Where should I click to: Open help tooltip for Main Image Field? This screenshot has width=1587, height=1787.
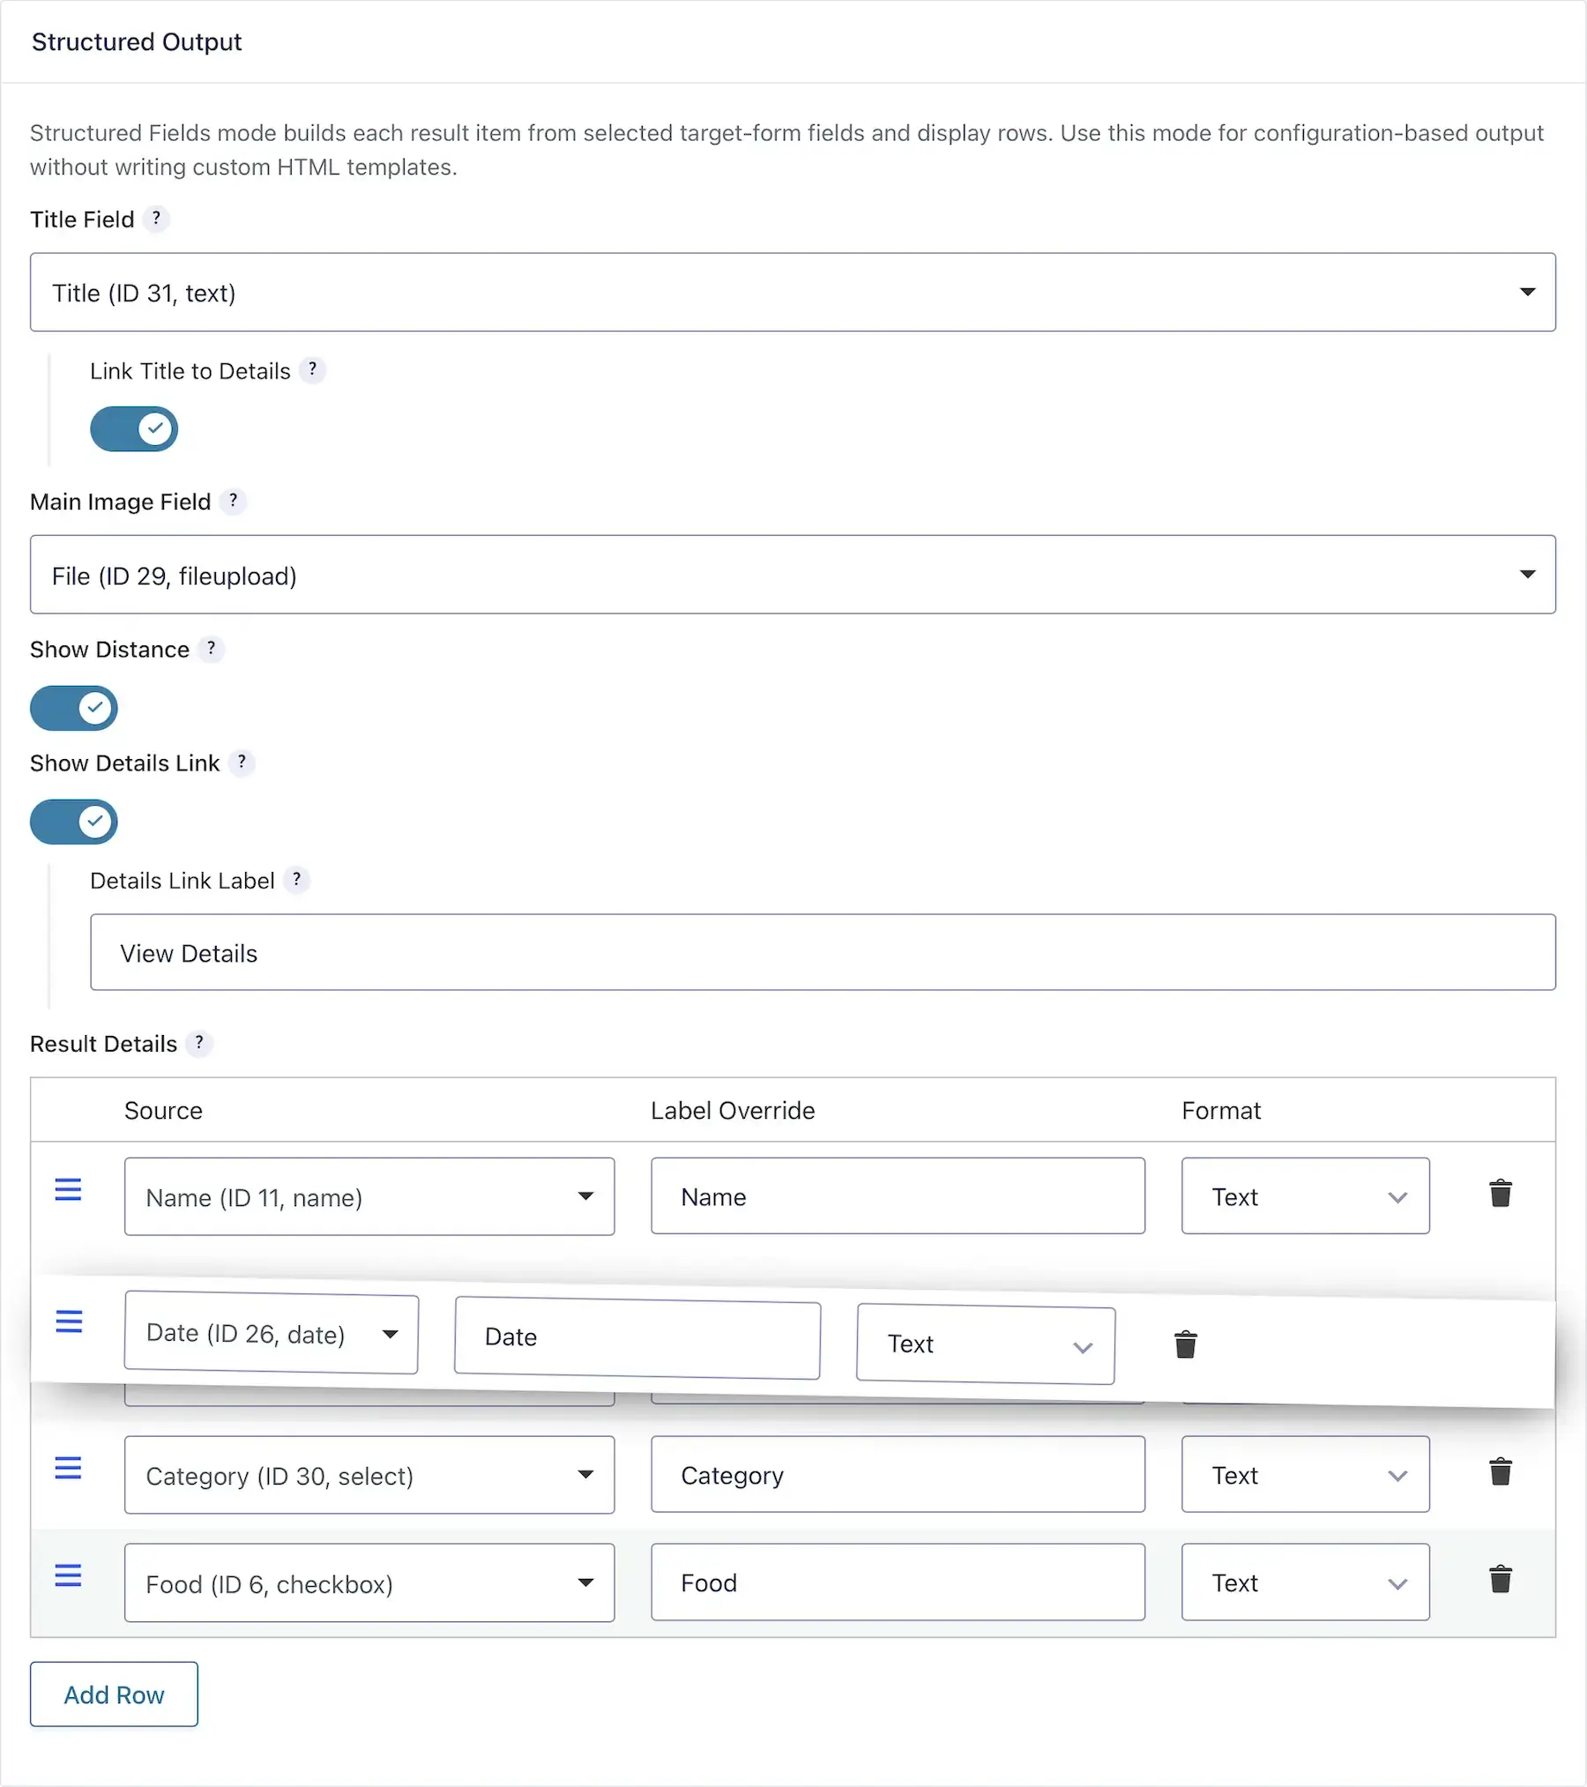233,501
